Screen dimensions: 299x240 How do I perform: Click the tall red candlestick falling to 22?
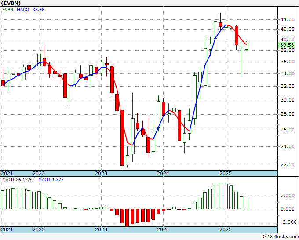[122, 138]
